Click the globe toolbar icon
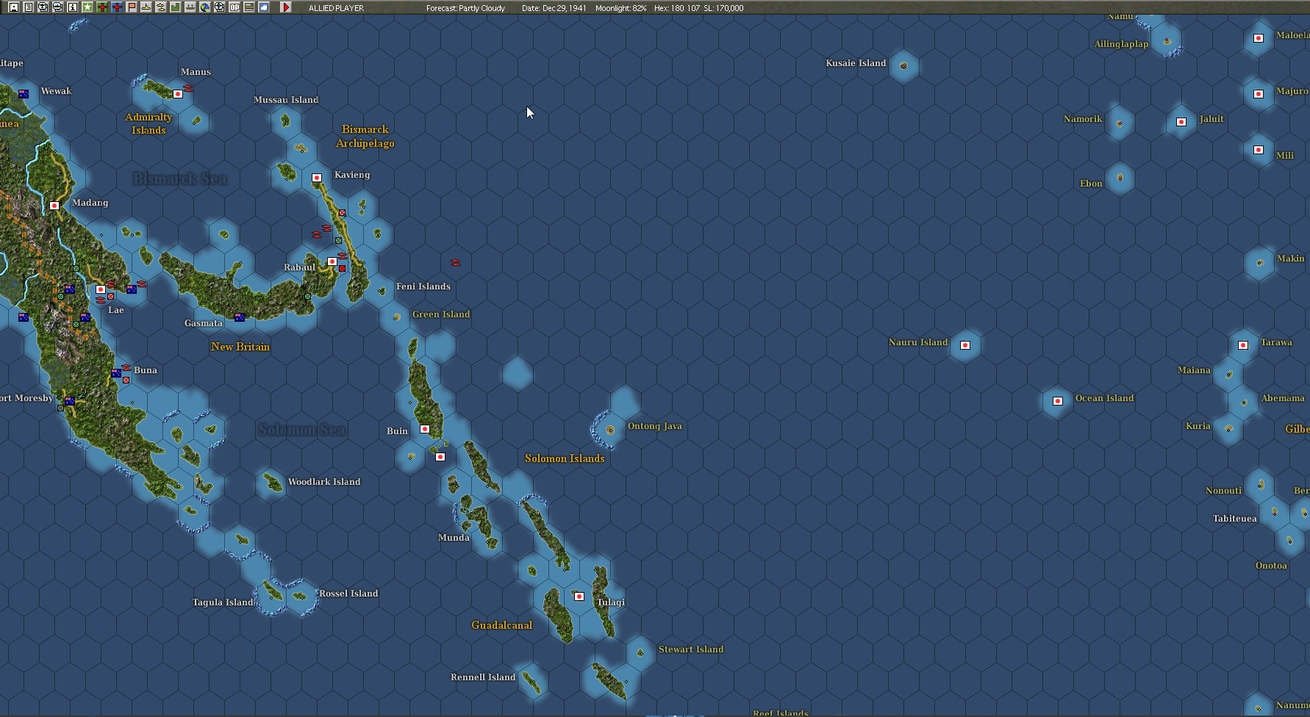This screenshot has width=1310, height=717. pyautogui.click(x=205, y=7)
